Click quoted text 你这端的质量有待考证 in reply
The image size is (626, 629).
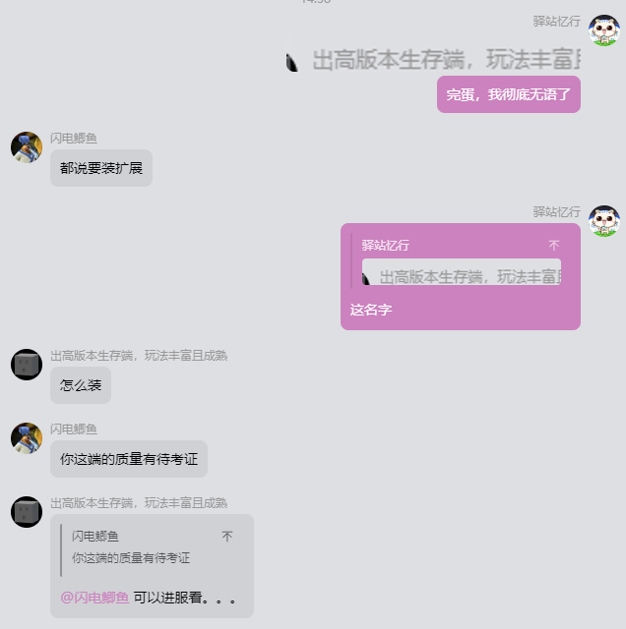pos(131,558)
